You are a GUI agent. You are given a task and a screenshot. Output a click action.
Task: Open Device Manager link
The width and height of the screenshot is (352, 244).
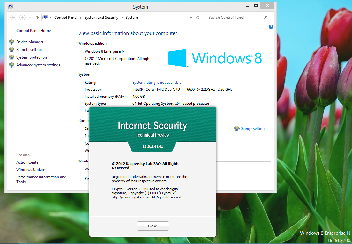[x=30, y=42]
